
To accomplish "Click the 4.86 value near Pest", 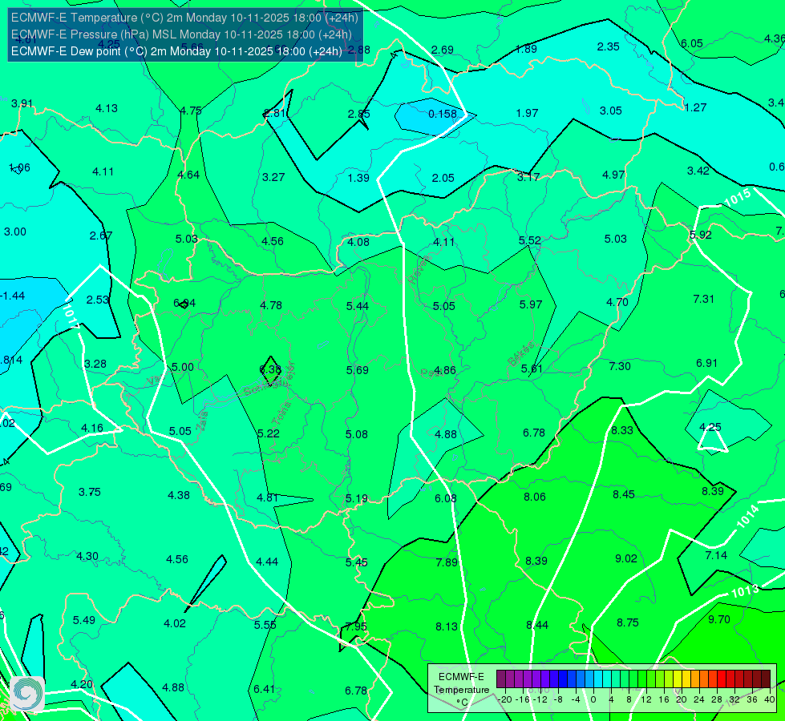I will click(444, 370).
